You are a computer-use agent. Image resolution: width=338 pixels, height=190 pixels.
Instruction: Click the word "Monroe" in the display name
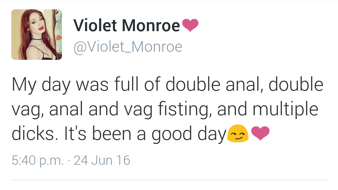point(151,26)
